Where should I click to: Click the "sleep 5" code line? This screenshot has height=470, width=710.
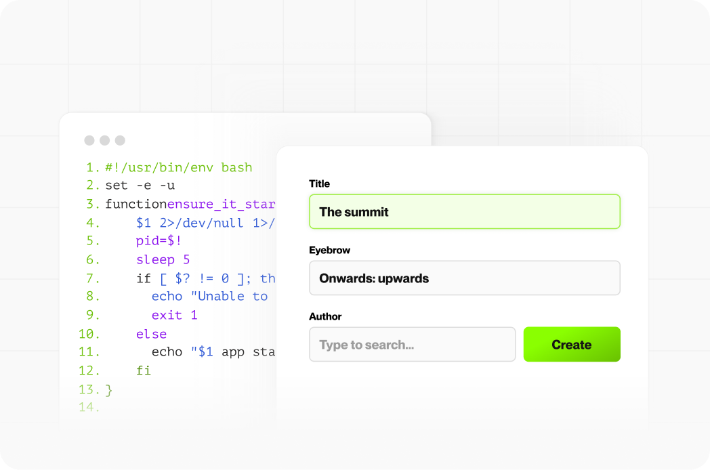point(163,259)
